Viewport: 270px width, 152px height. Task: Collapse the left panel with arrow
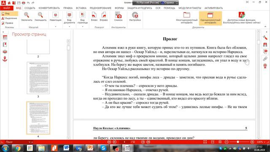point(3,32)
